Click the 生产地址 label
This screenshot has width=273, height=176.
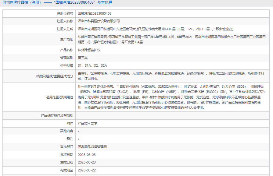pyautogui.click(x=67, y=40)
